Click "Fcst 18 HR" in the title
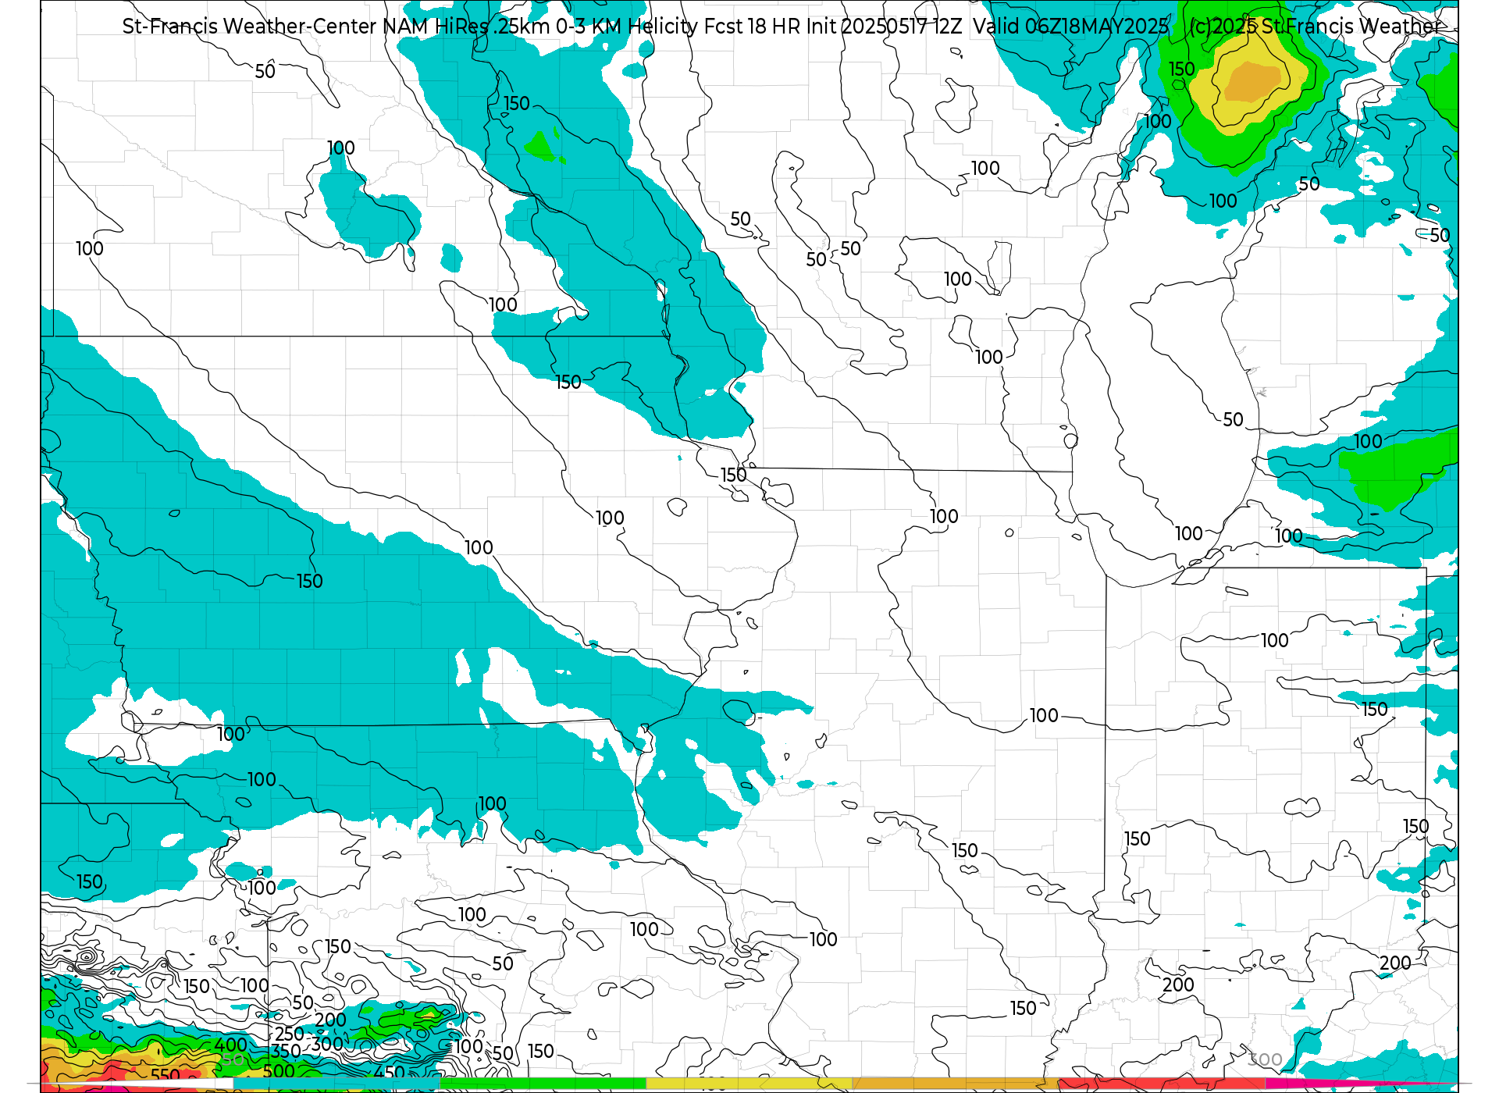Screen dimensions: 1499x1093 752,27
